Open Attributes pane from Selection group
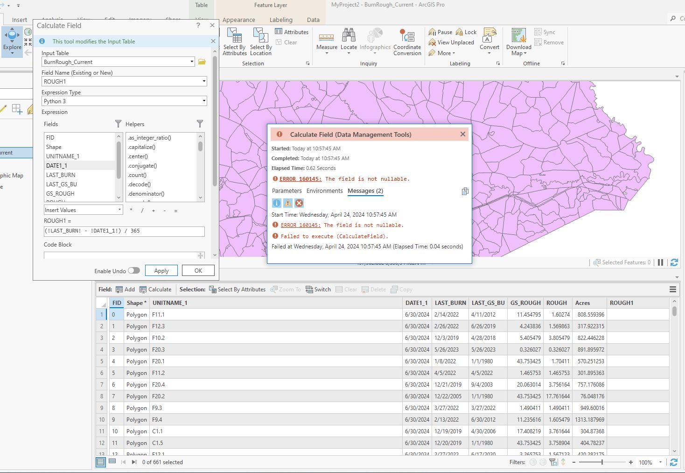685x473 pixels. tap(292, 32)
